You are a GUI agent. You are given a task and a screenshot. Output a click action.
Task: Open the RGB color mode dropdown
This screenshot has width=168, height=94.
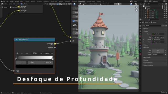pyautogui.click(x=37, y=53)
